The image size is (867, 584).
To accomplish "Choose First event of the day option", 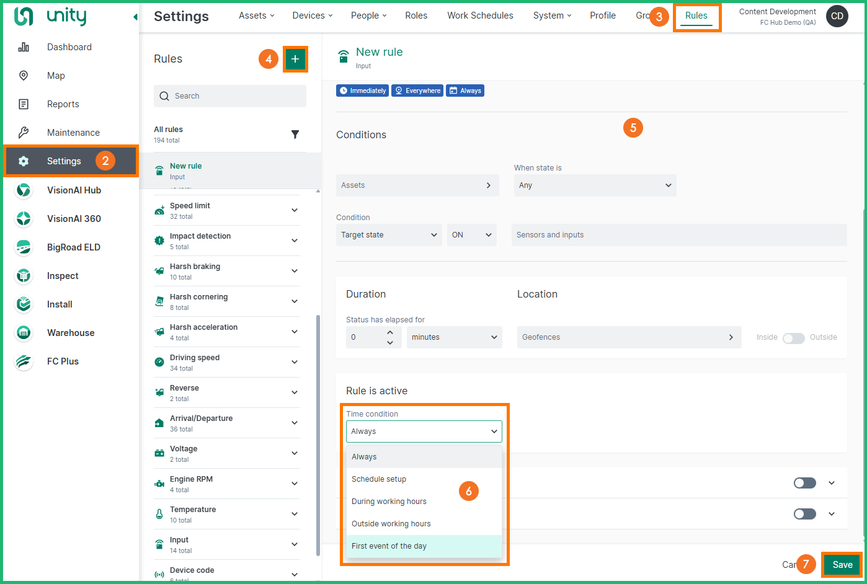I will coord(389,546).
